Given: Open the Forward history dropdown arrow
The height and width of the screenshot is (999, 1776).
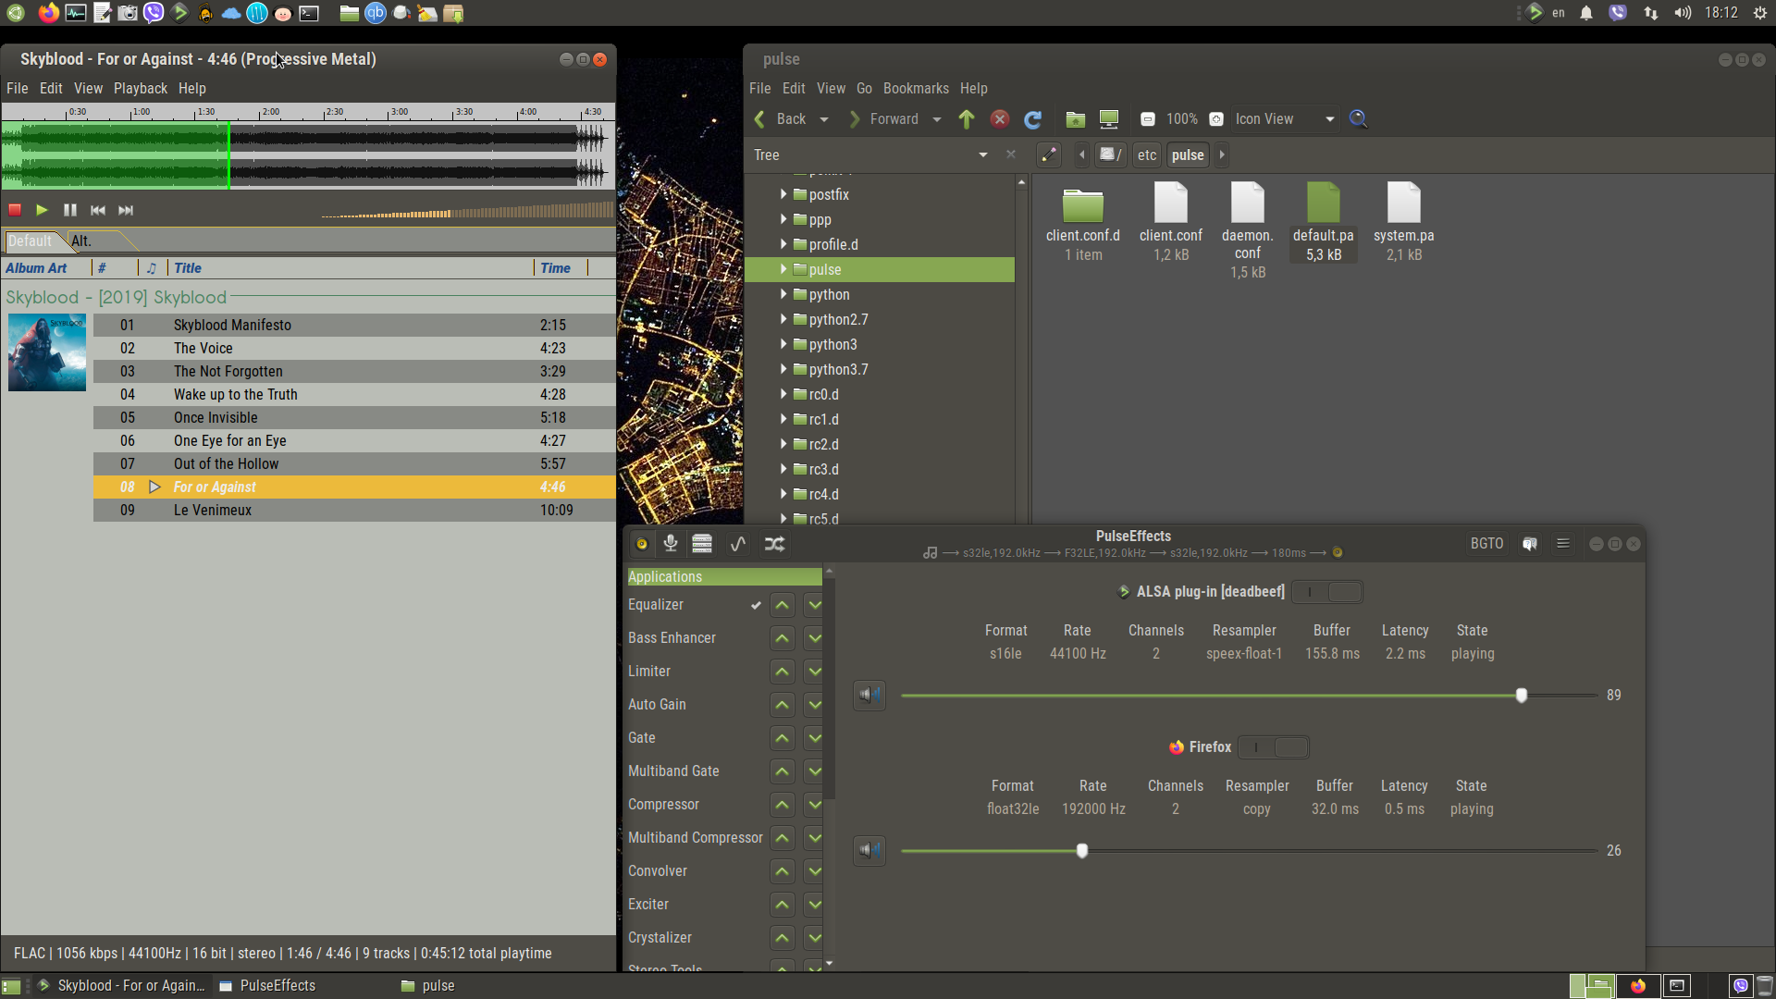Looking at the screenshot, I should click(x=937, y=119).
